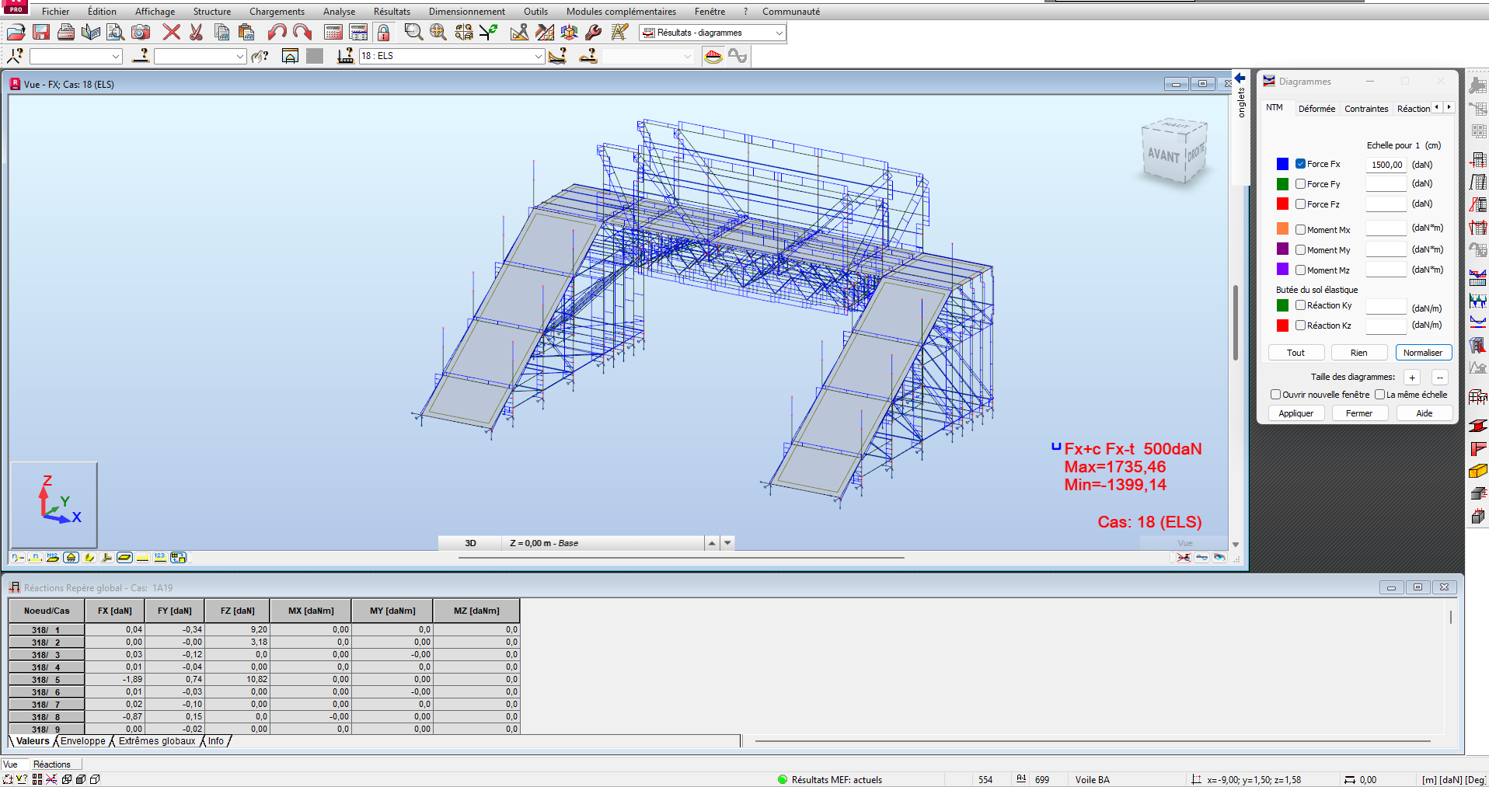Switch to the Enveloppe tab
1489x787 pixels.
(83, 741)
